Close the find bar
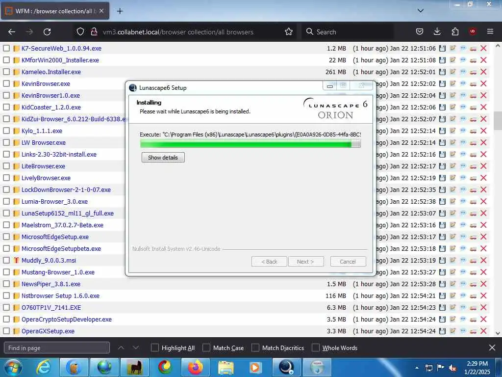The height and width of the screenshot is (377, 502). (x=492, y=348)
